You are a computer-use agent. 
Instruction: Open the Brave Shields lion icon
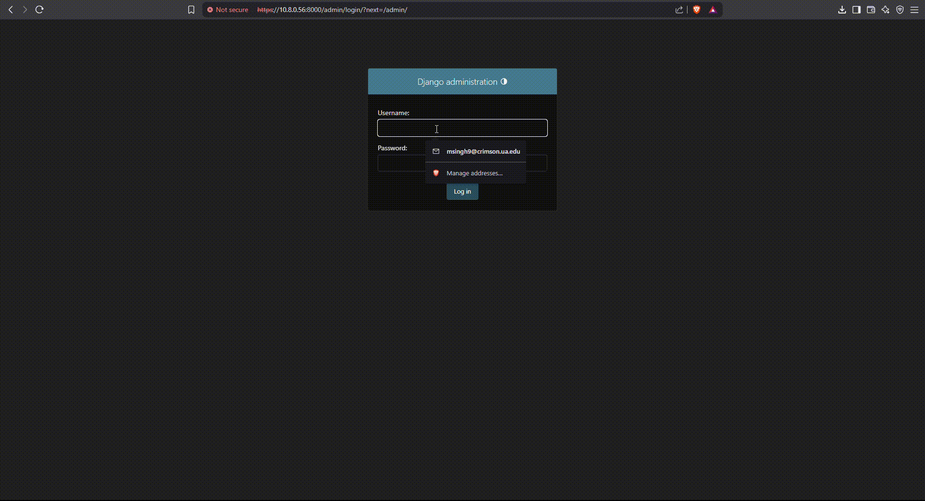697,10
